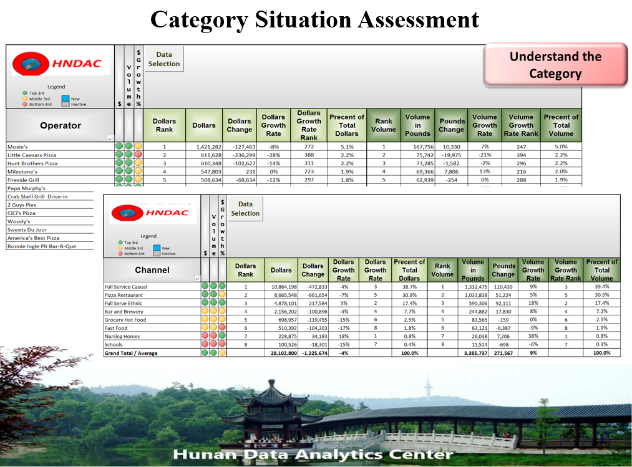Click Pizza Restaurant's yellow growth indicator
The height and width of the screenshot is (467, 632).
point(223,295)
